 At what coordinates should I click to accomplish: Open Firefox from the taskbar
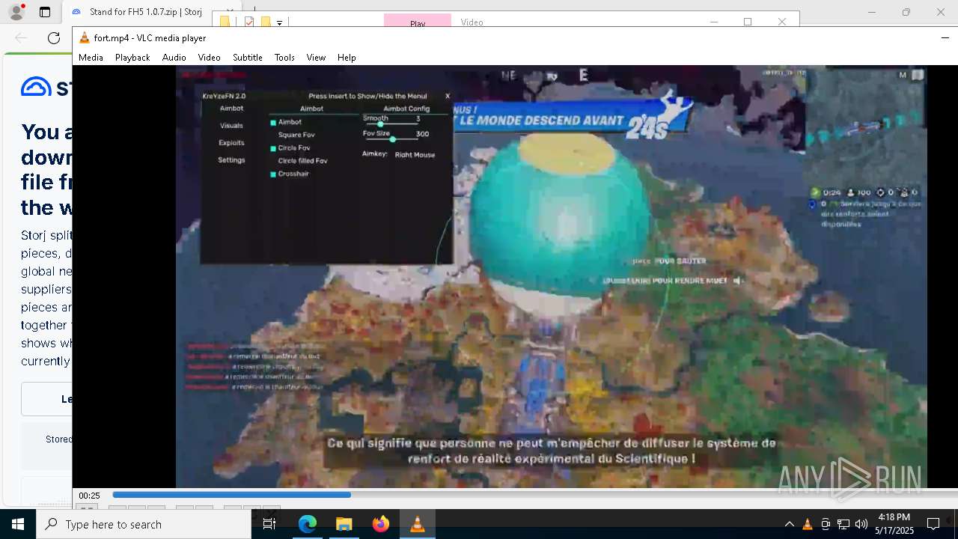tap(380, 524)
